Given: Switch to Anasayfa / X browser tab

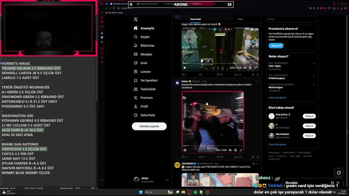Looking at the screenshot, I should point(200,4).
